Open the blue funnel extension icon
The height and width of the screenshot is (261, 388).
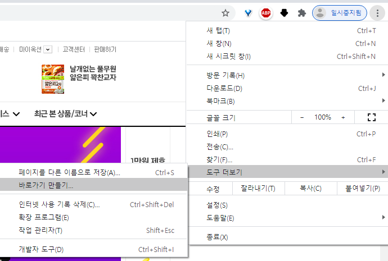tap(248, 13)
